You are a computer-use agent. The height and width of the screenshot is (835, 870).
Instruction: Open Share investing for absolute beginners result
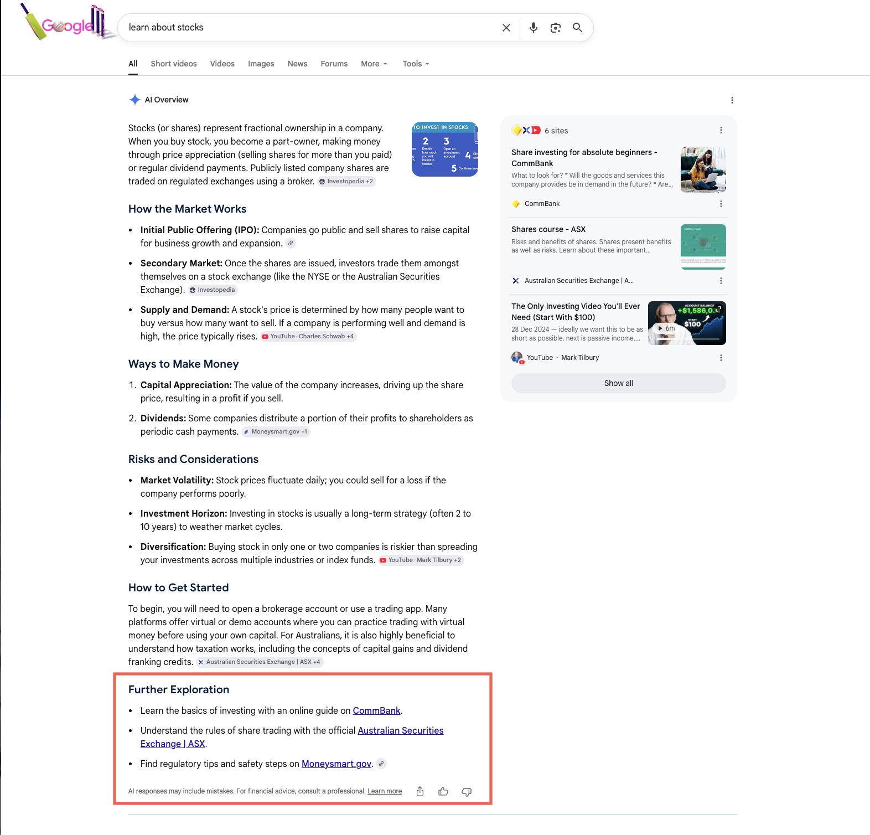pos(584,158)
